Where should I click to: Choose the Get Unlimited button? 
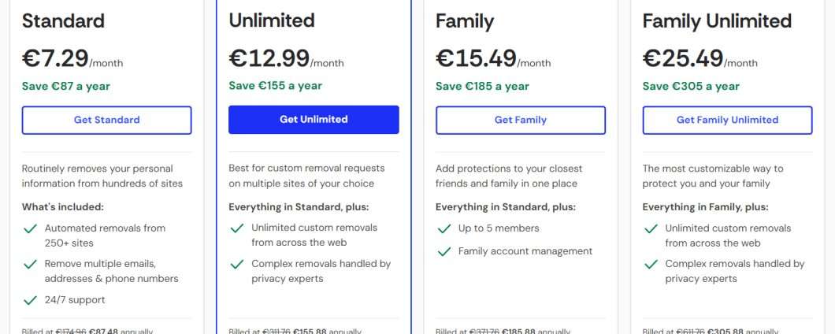314,120
